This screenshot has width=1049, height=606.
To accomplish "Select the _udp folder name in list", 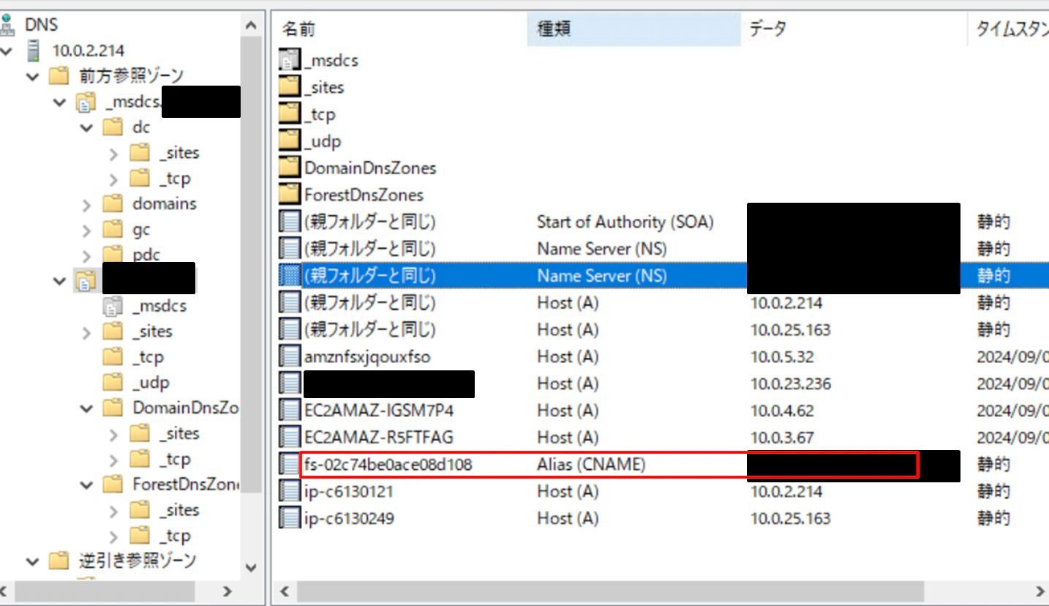I will tap(323, 141).
